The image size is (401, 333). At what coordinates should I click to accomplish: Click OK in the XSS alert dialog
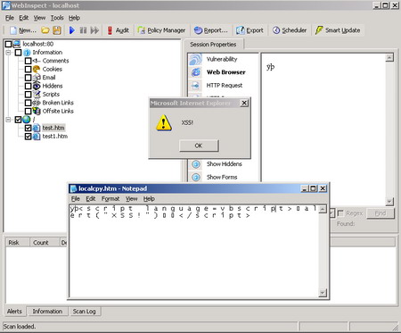[199, 146]
